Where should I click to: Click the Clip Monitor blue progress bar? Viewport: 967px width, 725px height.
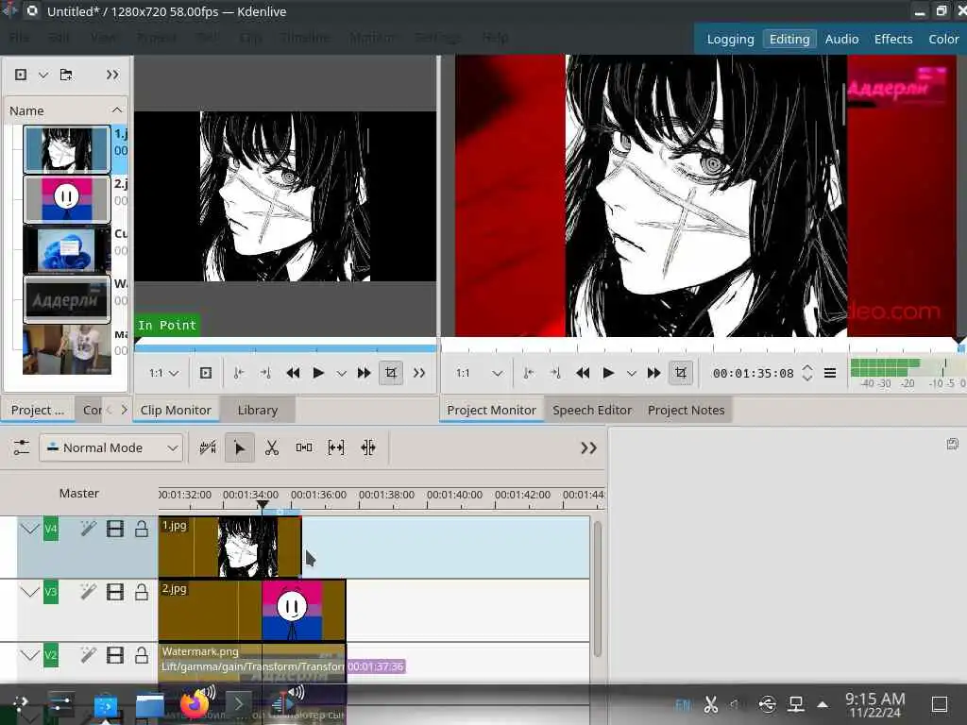[285, 348]
